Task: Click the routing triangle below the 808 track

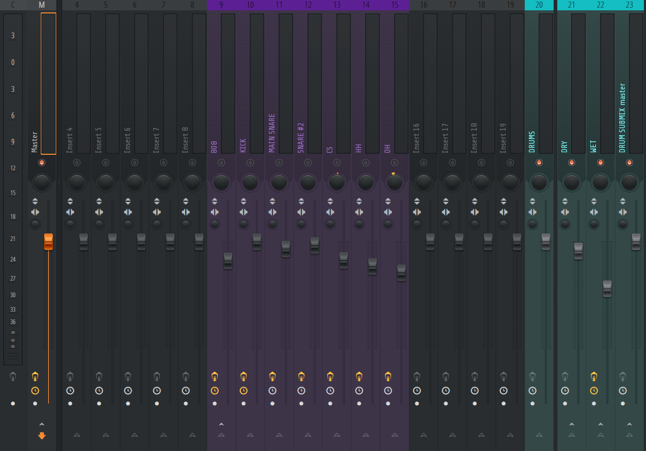Action: point(221,435)
